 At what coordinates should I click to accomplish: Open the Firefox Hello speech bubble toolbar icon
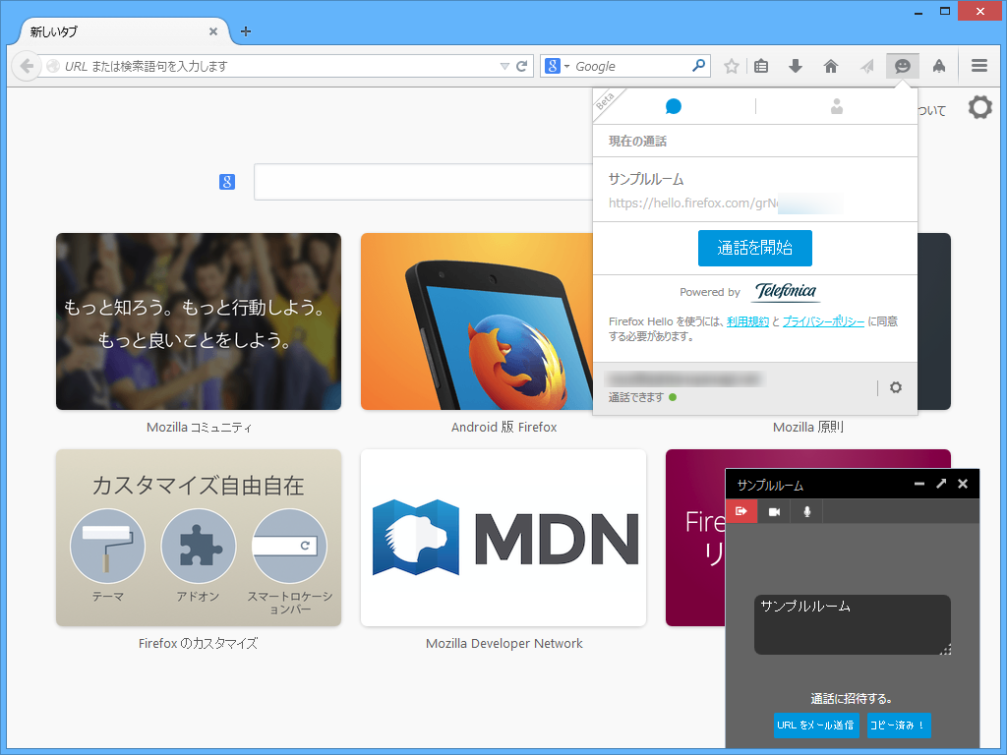click(902, 66)
